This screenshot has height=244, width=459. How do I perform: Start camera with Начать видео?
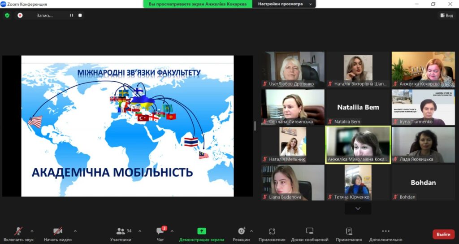(58, 231)
